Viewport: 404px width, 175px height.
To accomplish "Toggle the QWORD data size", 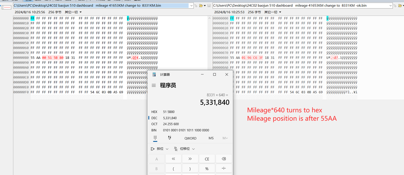I will click(190, 138).
